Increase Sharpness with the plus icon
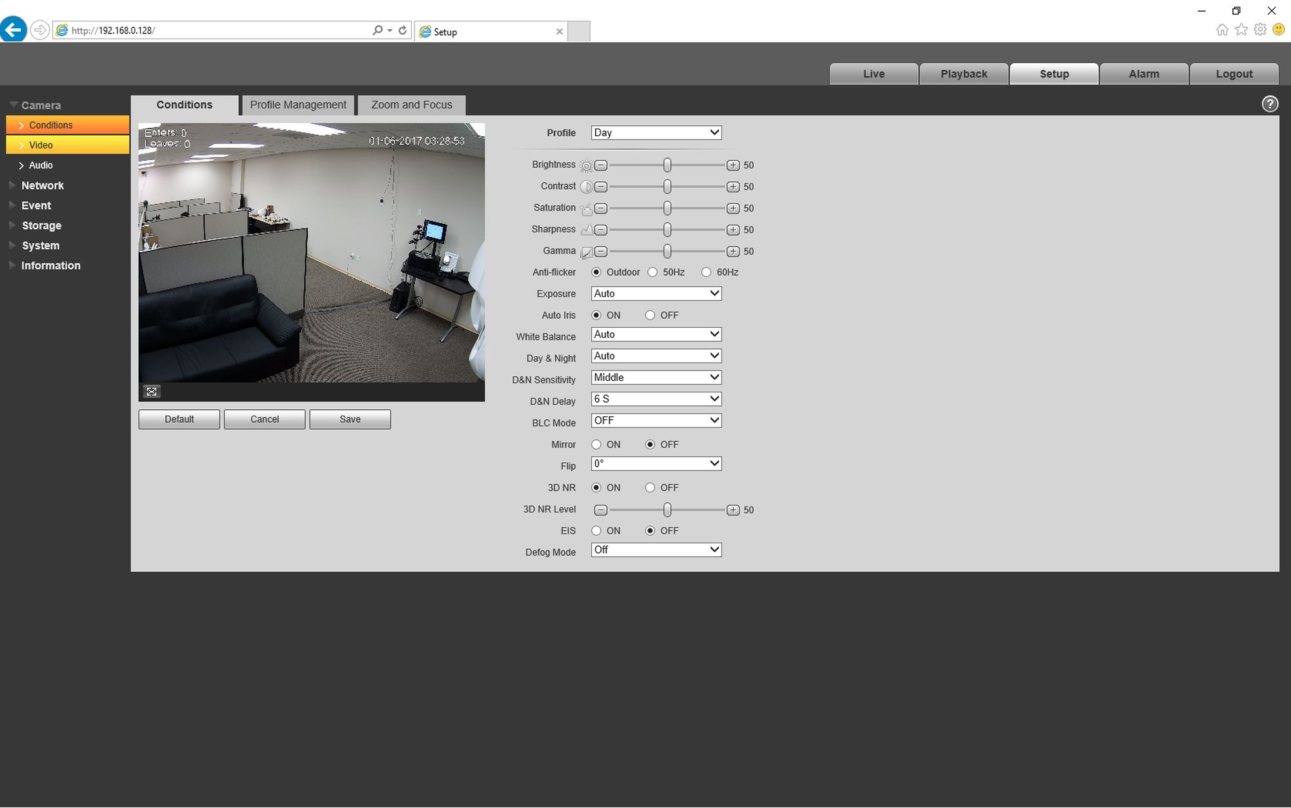 point(733,230)
